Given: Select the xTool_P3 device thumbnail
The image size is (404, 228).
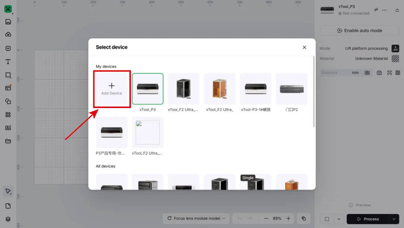Looking at the screenshot, I should 148,89.
